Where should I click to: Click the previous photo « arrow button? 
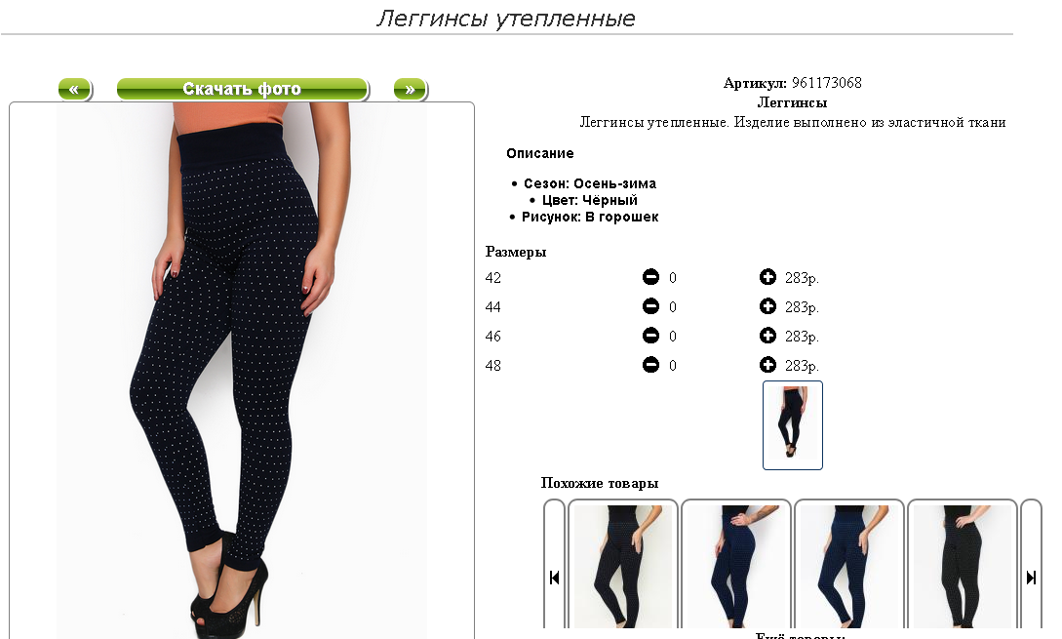74,90
